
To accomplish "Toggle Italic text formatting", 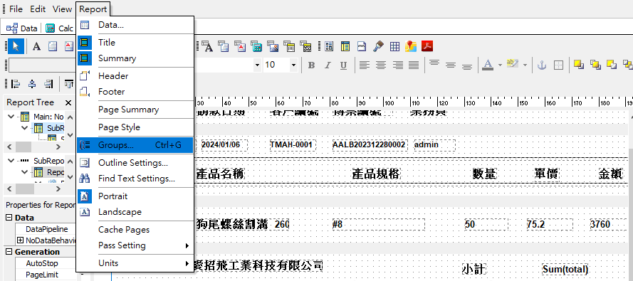I will coord(328,65).
